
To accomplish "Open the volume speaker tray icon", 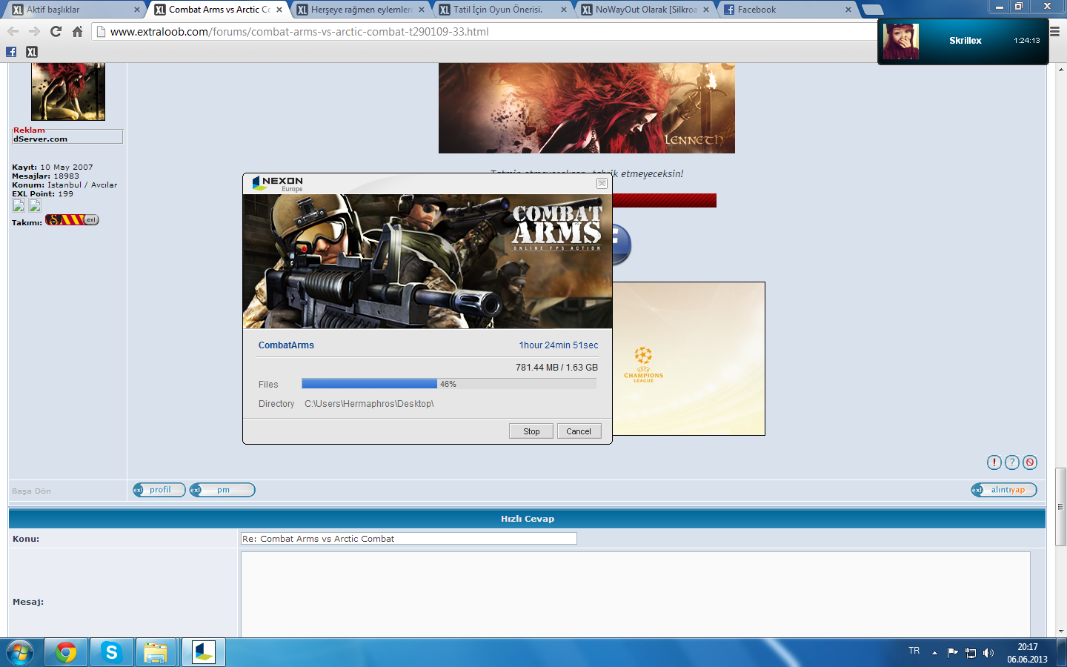I will pos(988,653).
